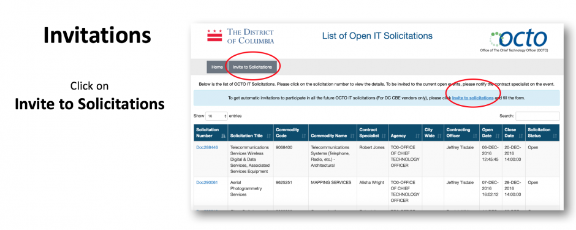Open solicitation Doc288446
This screenshot has height=230, width=576.
pyautogui.click(x=207, y=147)
